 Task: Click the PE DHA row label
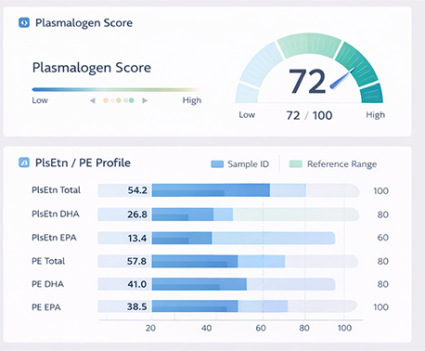(x=47, y=284)
